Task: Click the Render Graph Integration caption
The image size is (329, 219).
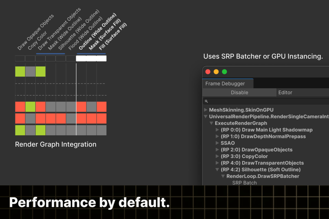Action: pyautogui.click(x=56, y=144)
